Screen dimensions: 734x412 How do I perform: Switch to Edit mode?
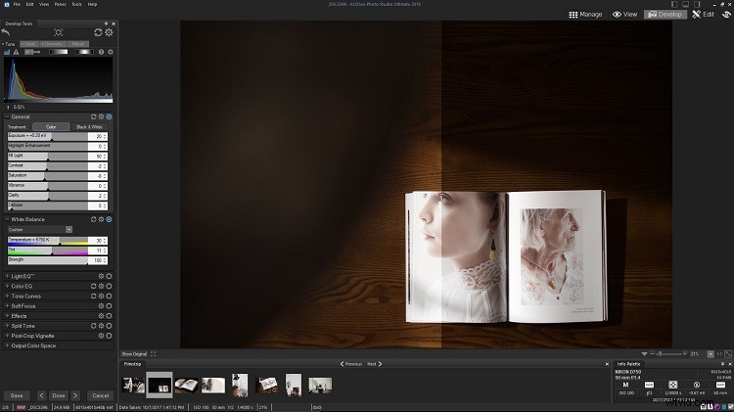[704, 15]
